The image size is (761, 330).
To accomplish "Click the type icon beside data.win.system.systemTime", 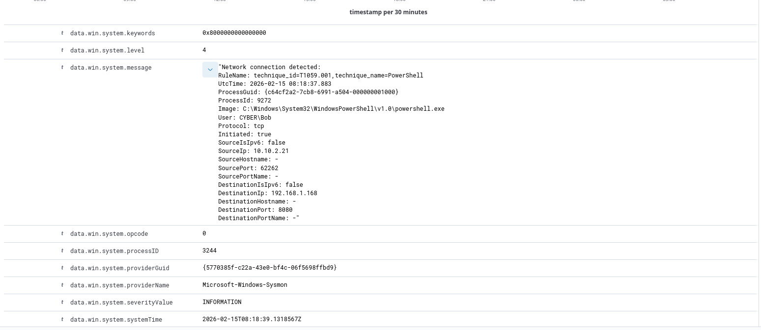I will [62, 320].
